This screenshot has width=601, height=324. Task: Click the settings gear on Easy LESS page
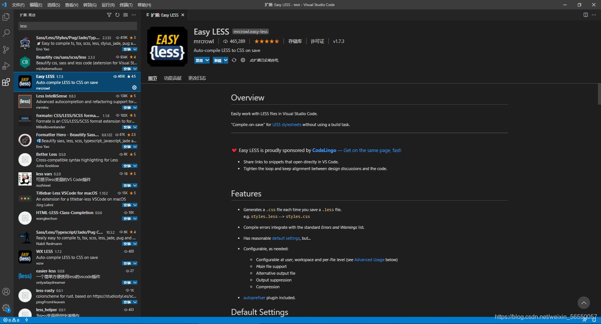tap(243, 60)
